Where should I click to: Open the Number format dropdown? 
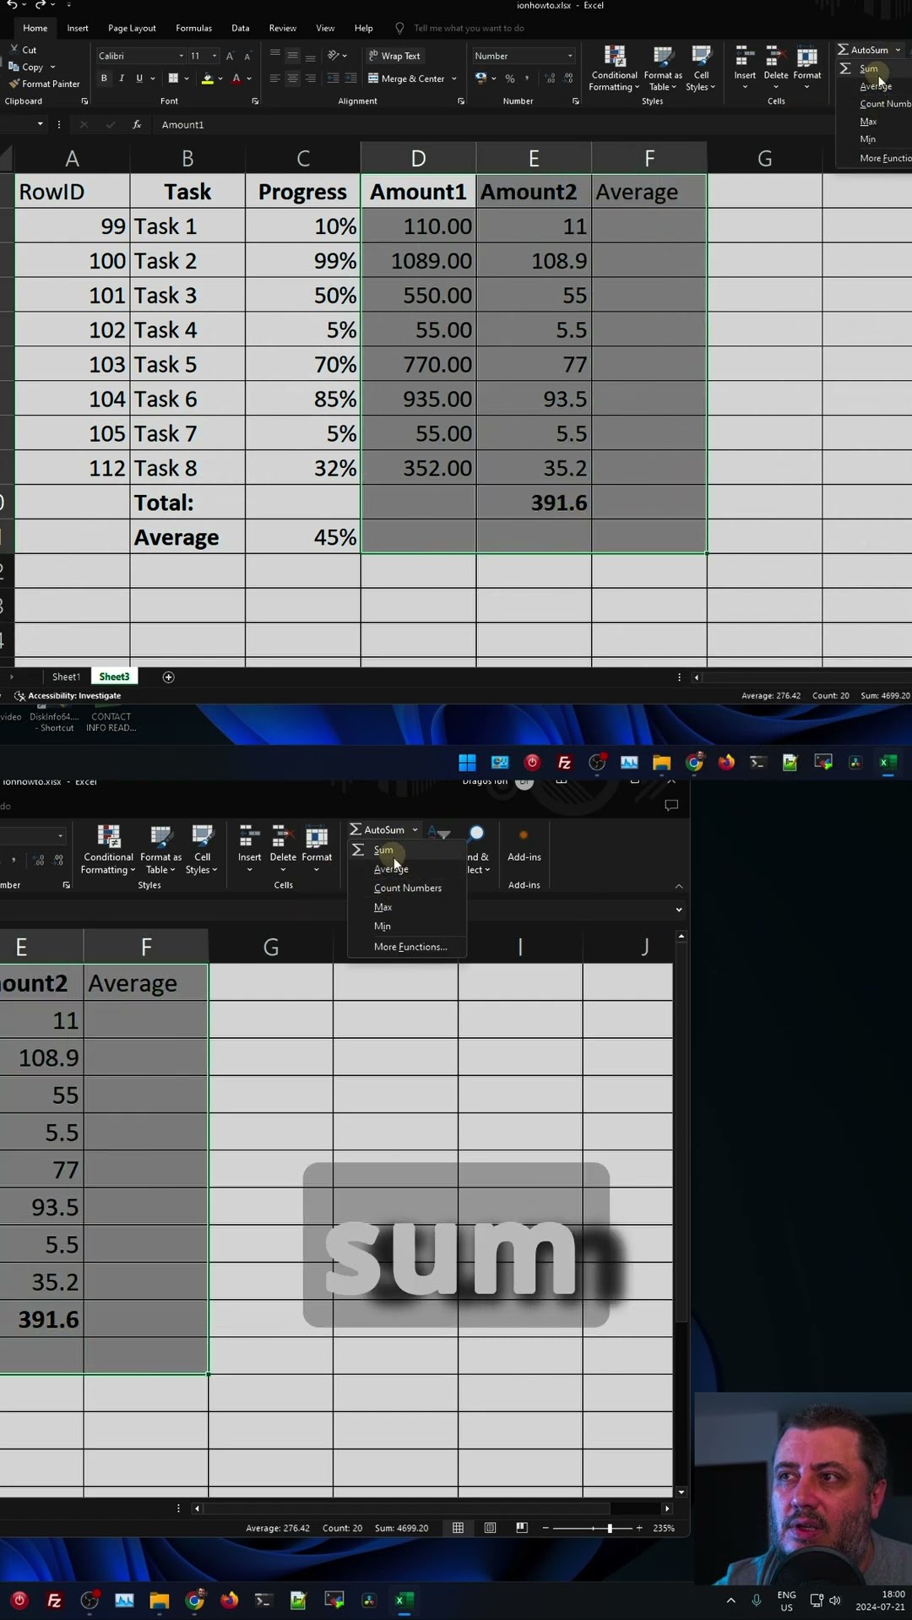570,56
